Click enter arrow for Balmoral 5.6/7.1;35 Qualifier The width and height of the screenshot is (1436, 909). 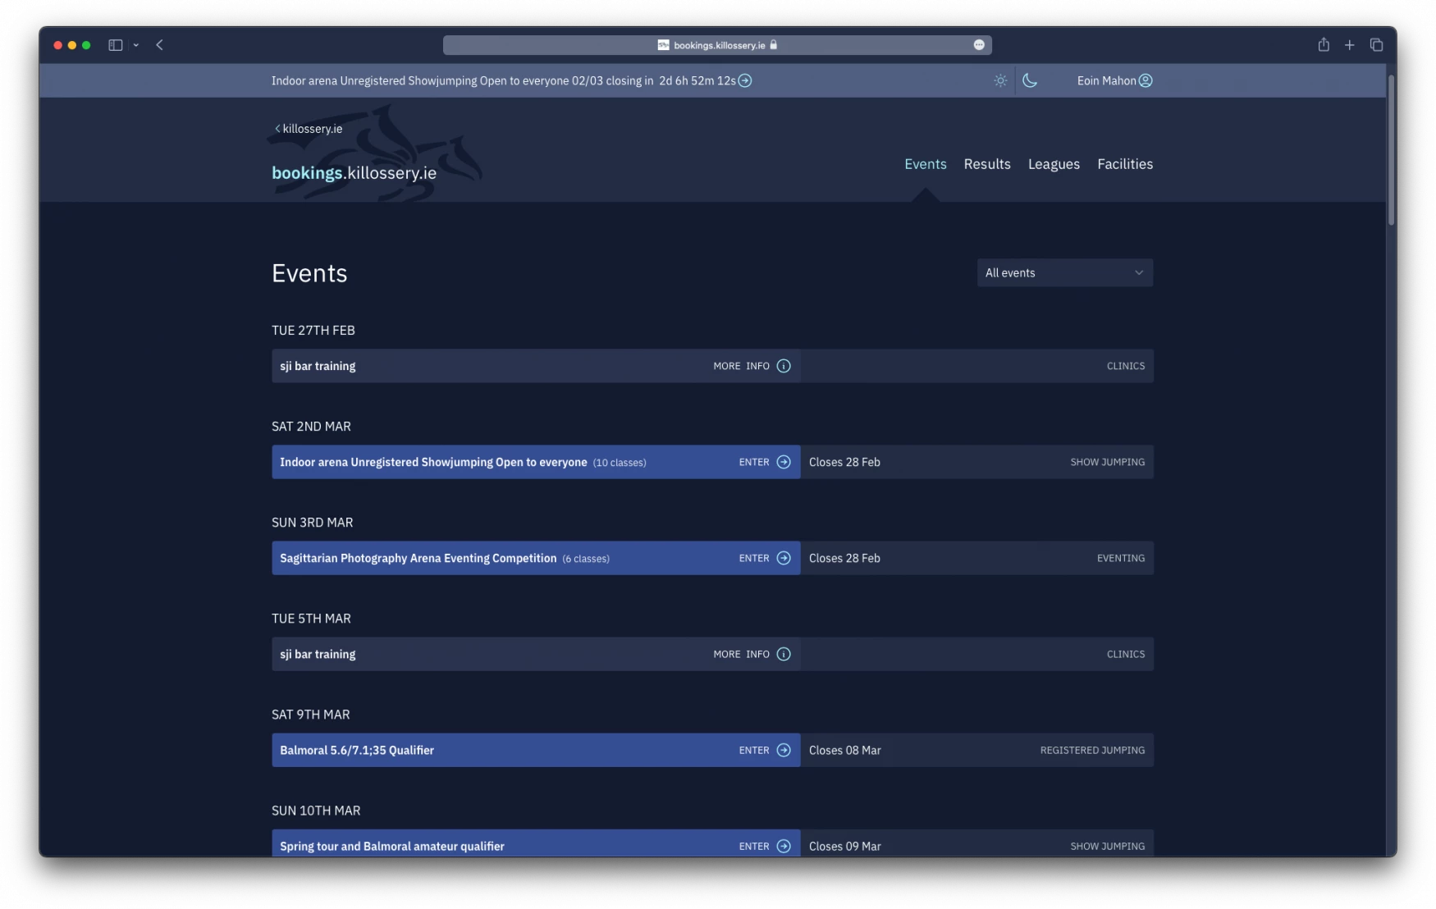pyautogui.click(x=784, y=750)
